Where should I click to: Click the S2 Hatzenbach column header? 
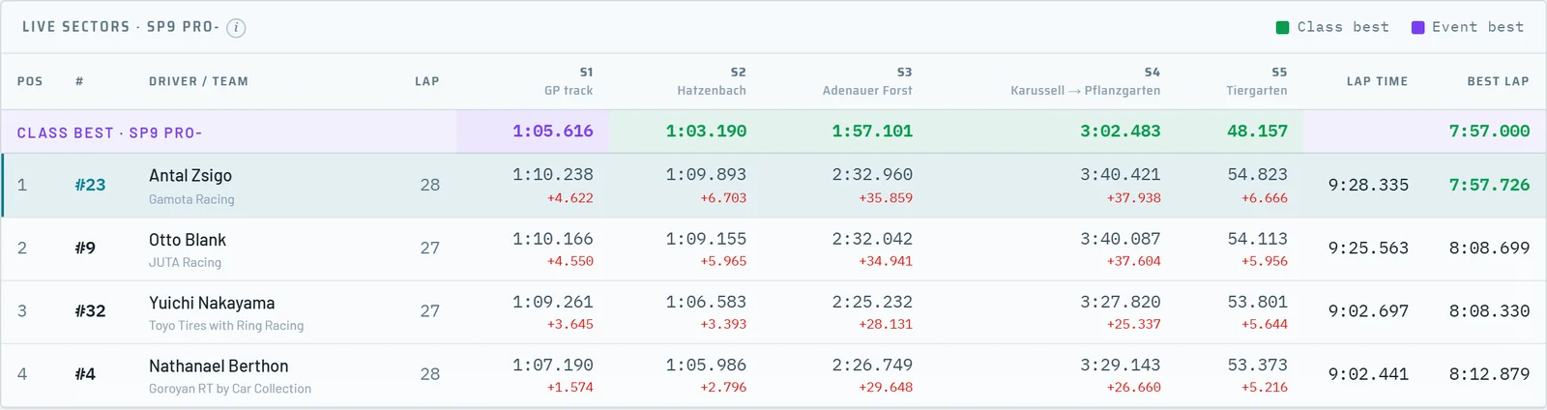point(712,81)
